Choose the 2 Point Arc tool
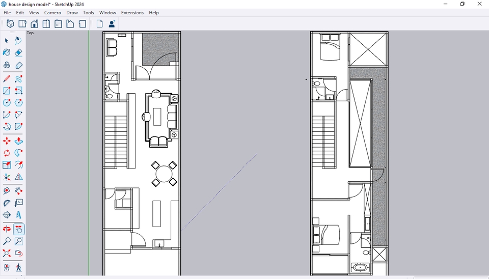This screenshot has height=279, width=489. 18,115
